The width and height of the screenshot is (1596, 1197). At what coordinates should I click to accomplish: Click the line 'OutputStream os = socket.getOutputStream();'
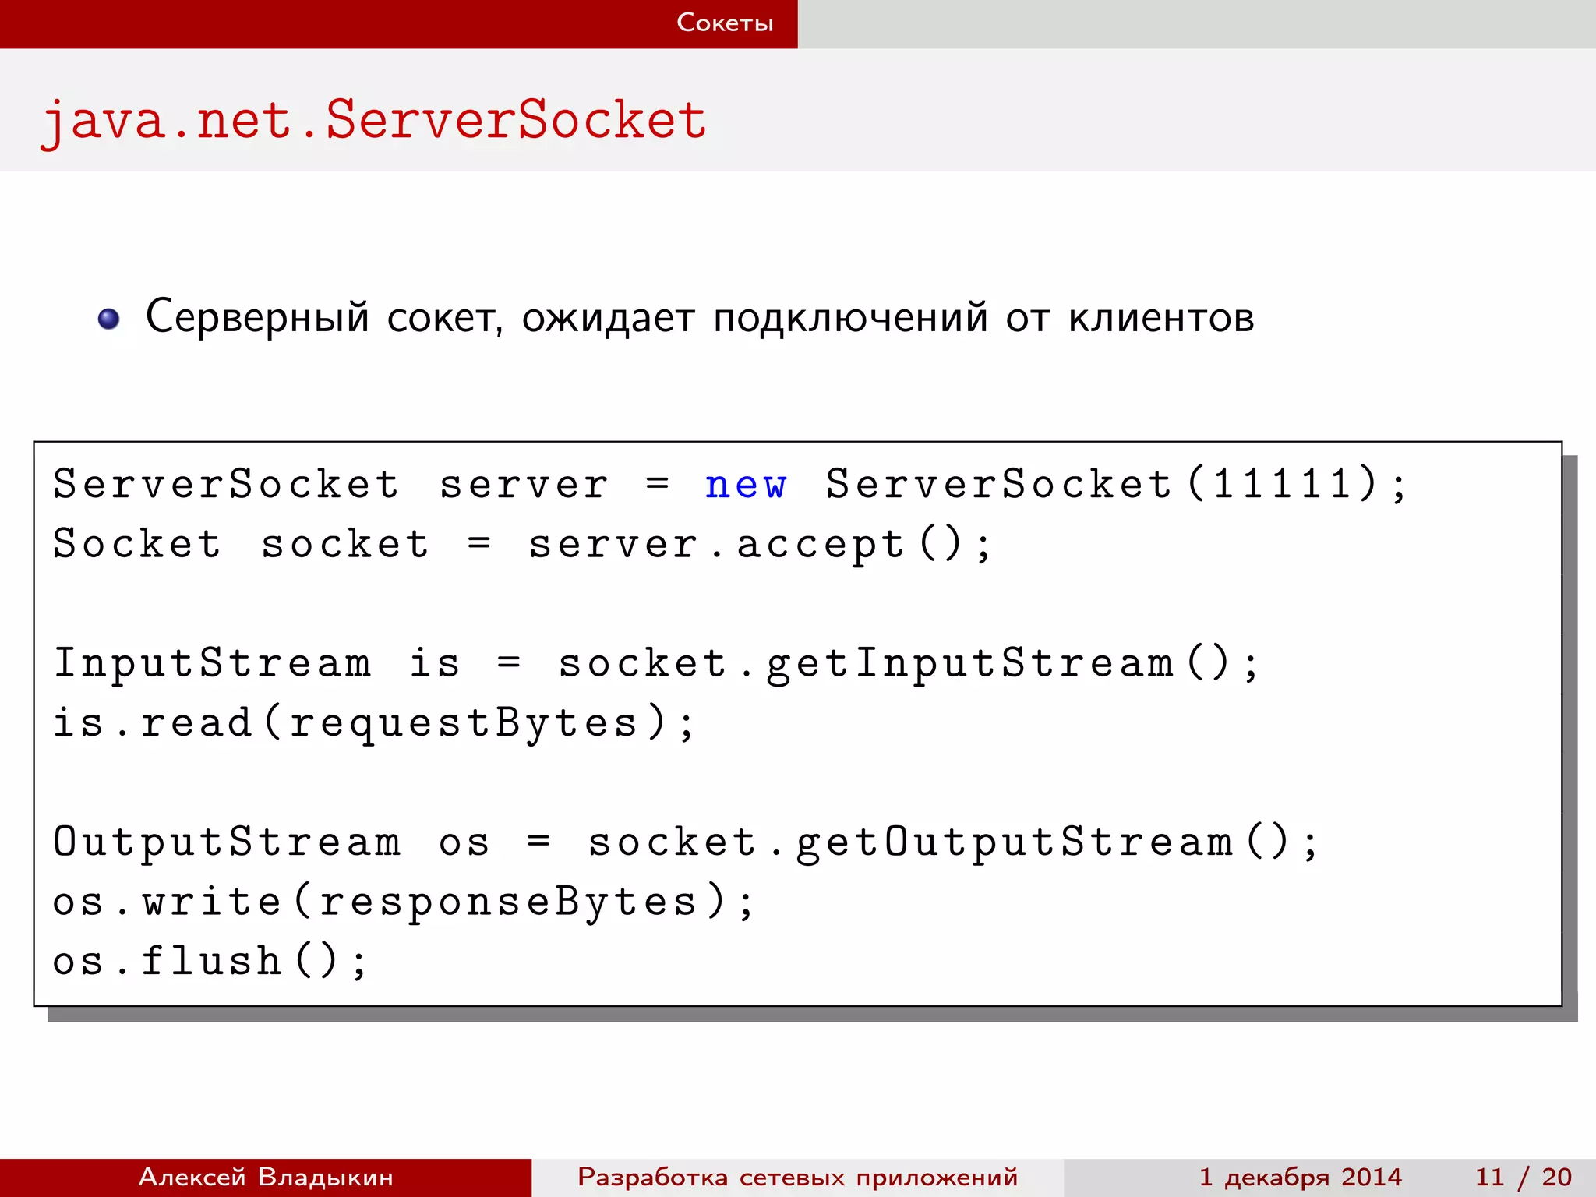point(685,843)
